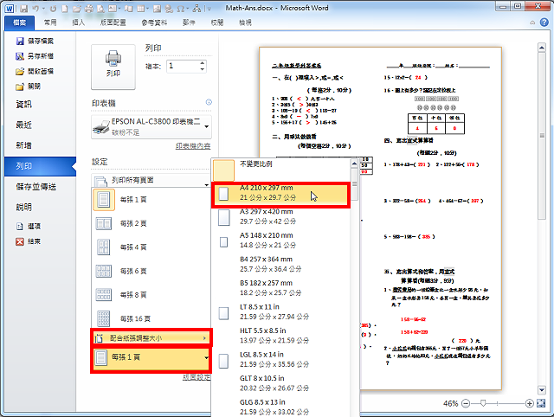This screenshot has width=554, height=417.
Task: Switch to the 版面配置 Page Layout tab
Action: pos(113,23)
